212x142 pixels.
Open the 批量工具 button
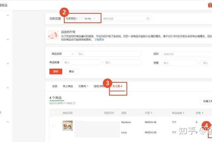point(206,101)
